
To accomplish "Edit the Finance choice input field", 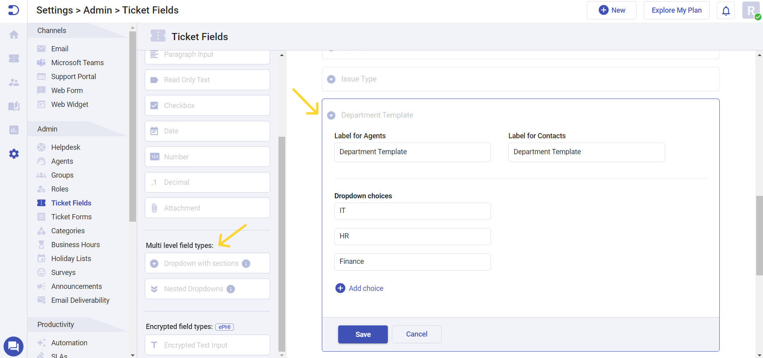I will (x=412, y=261).
